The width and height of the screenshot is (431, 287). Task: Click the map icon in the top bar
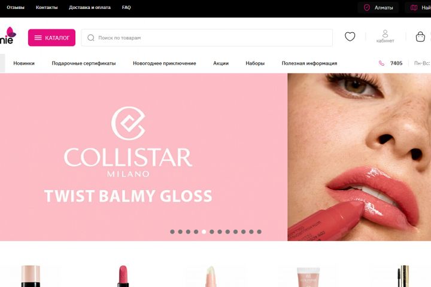pos(414,8)
